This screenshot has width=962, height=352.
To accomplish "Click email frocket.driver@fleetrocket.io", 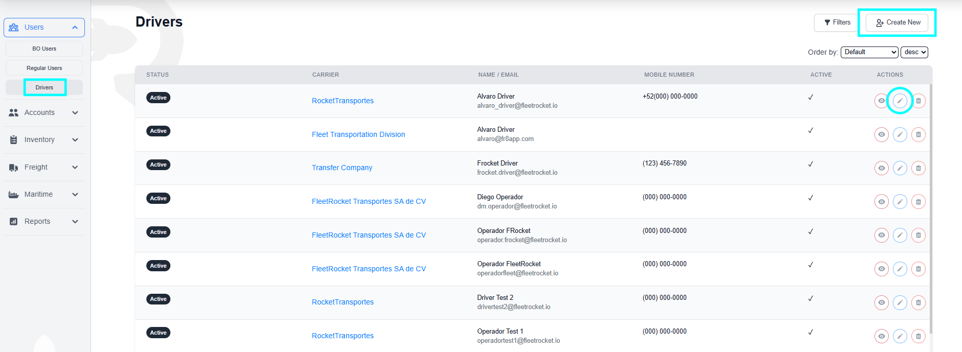I will click(x=517, y=173).
